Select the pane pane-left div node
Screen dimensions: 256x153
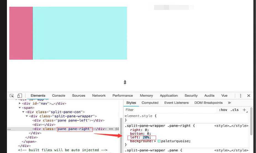68,121
